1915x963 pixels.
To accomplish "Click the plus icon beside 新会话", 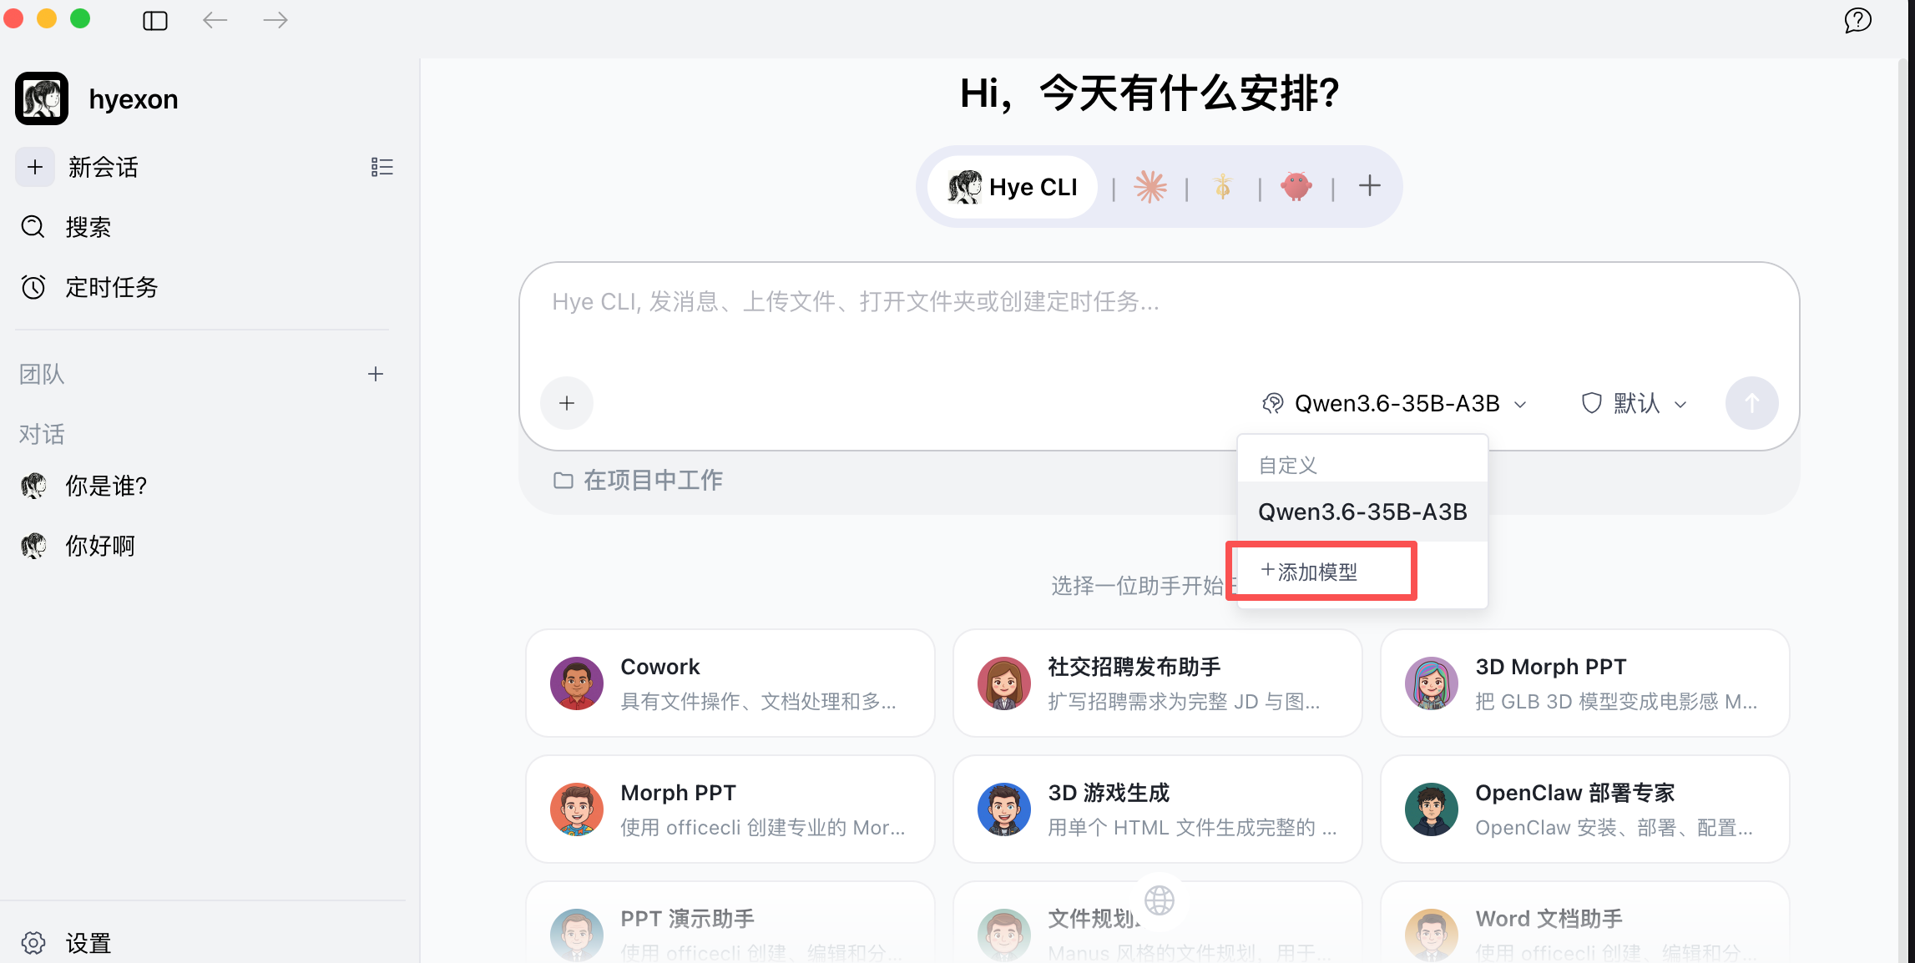I will [35, 167].
